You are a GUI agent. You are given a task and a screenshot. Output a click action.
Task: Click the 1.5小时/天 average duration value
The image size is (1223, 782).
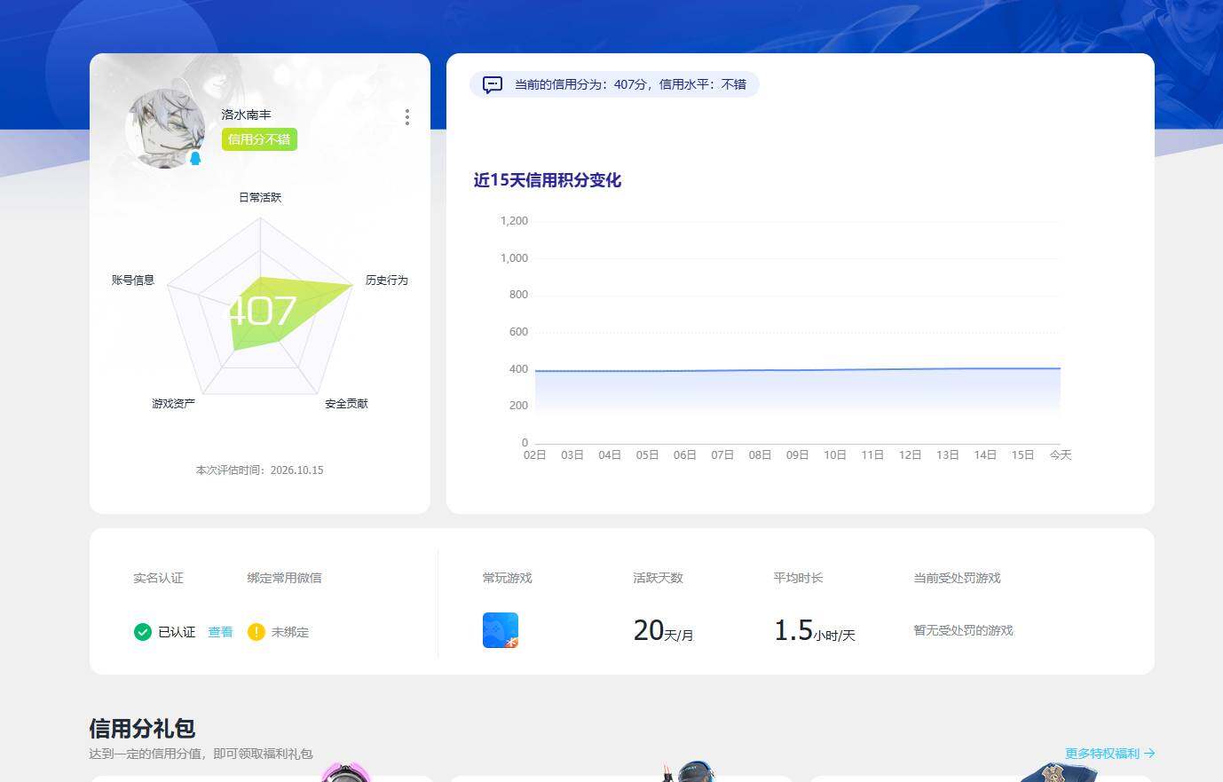tap(815, 630)
